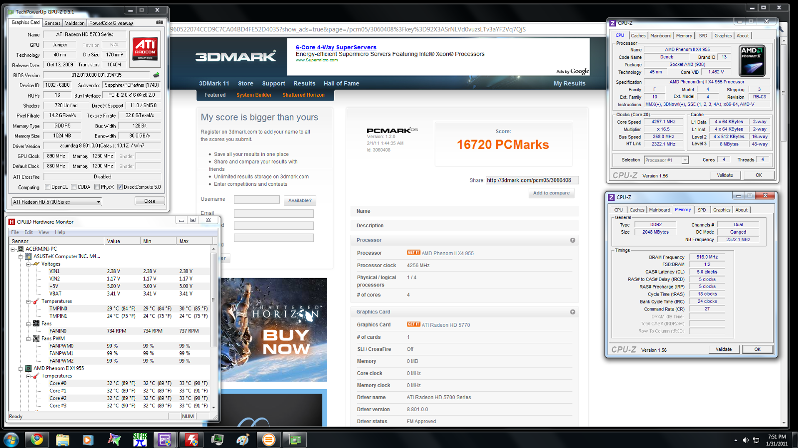This screenshot has width=798, height=448.
Task: Collapse the ACERMINI-PC tree node
Action: point(13,249)
